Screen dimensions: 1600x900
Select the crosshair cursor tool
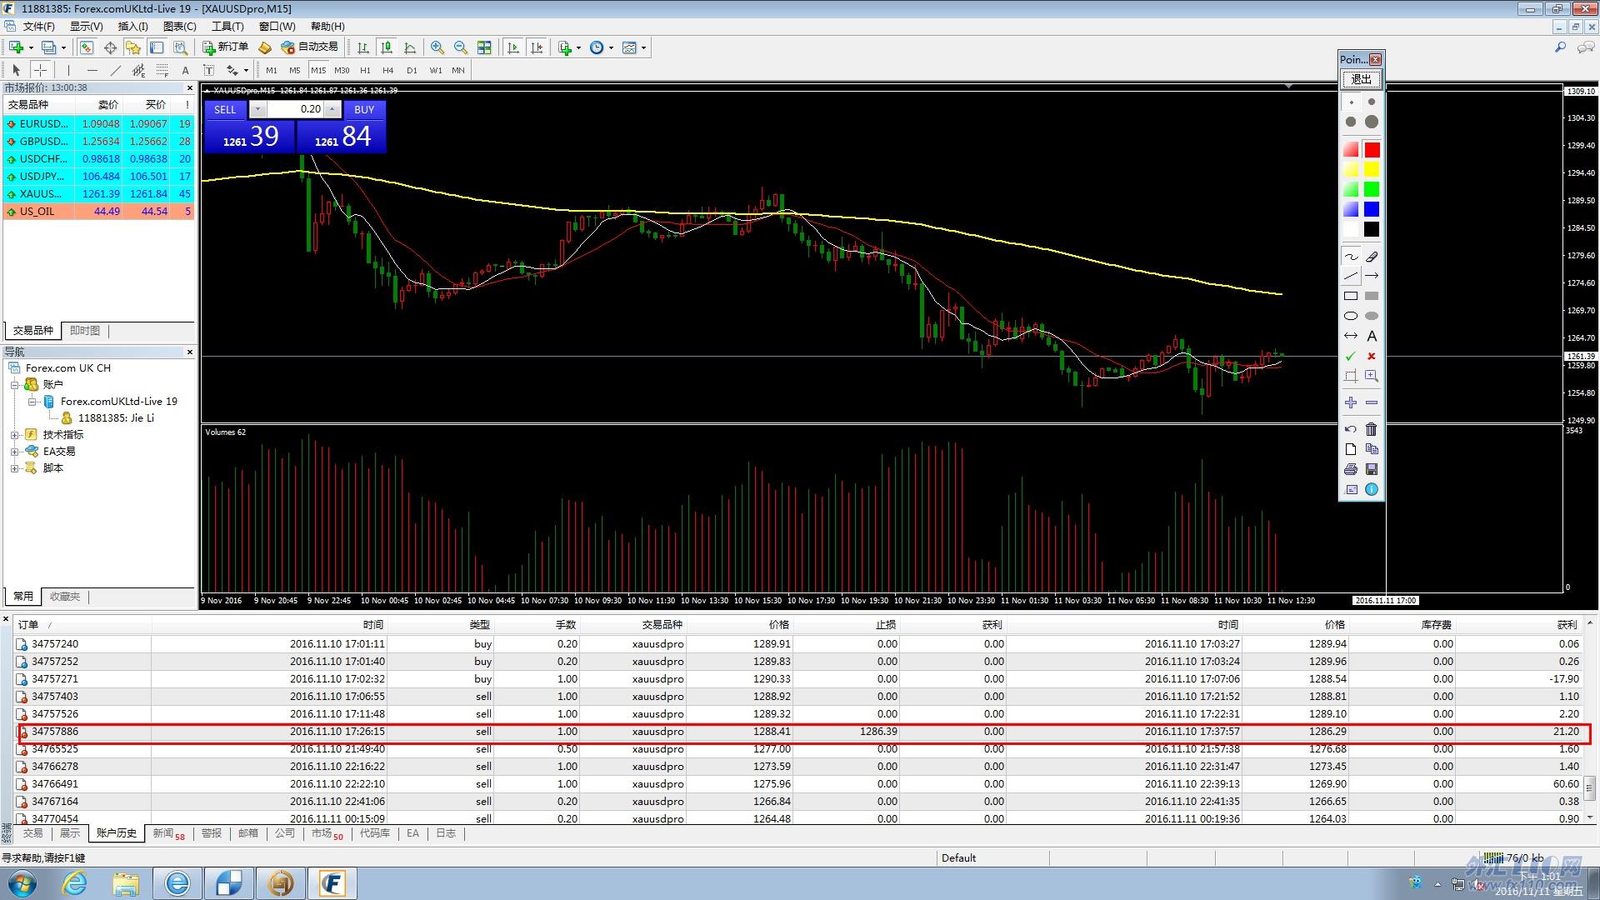click(x=40, y=70)
